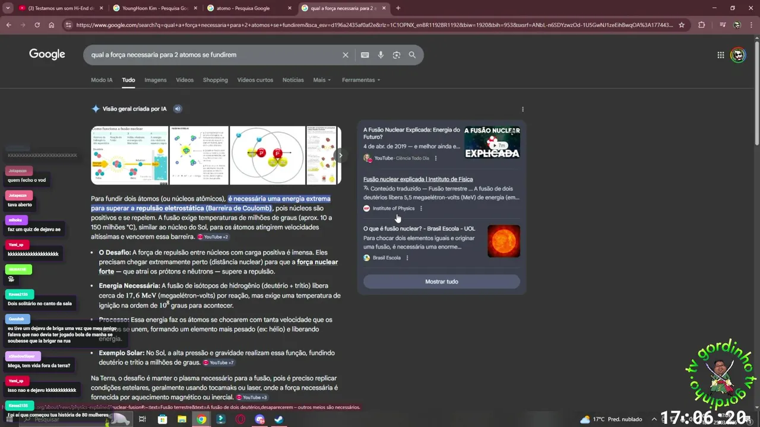Screen dimensions: 760x427
Task: Bookmark this page with the star
Action: pyautogui.click(x=682, y=25)
